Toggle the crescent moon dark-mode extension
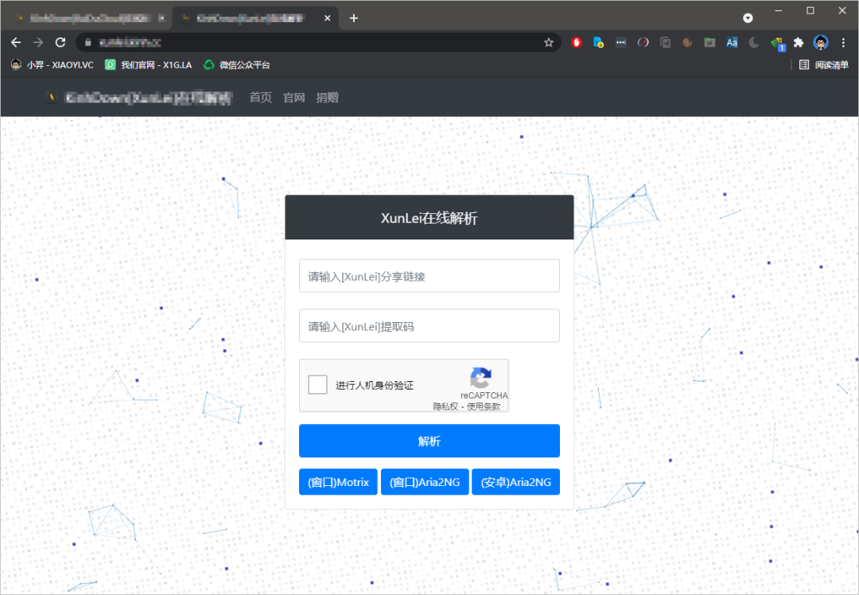 (x=754, y=42)
